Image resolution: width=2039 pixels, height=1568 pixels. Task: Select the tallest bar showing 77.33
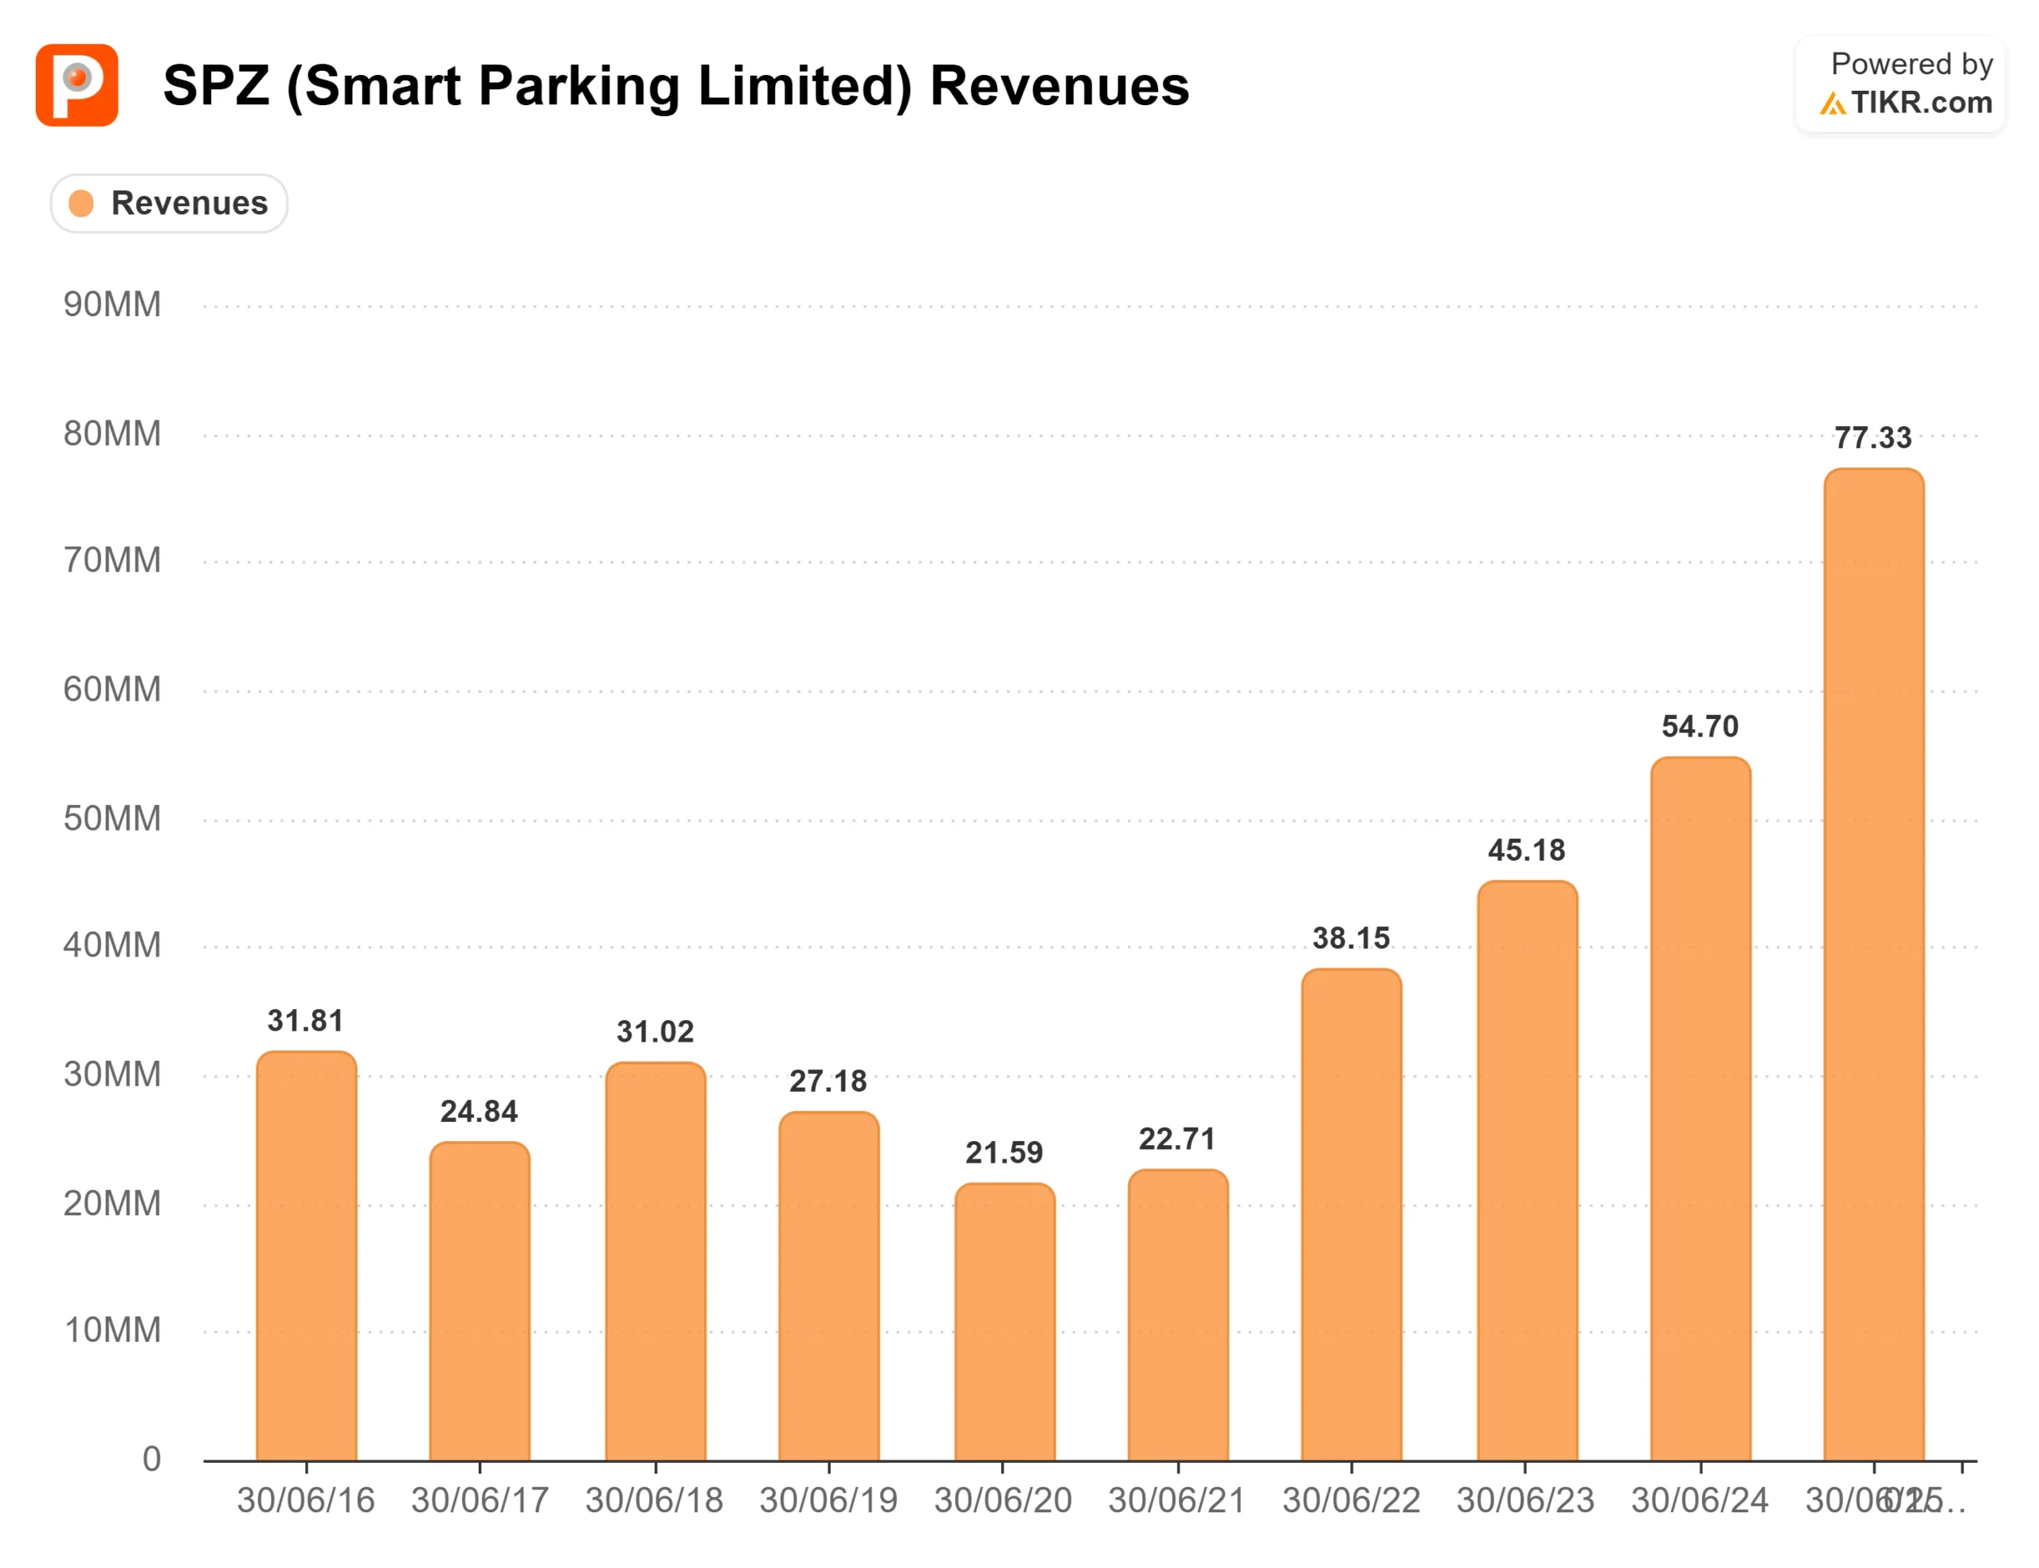coord(1874,965)
